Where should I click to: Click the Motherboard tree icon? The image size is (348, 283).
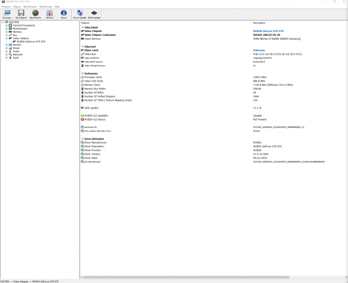(10, 28)
